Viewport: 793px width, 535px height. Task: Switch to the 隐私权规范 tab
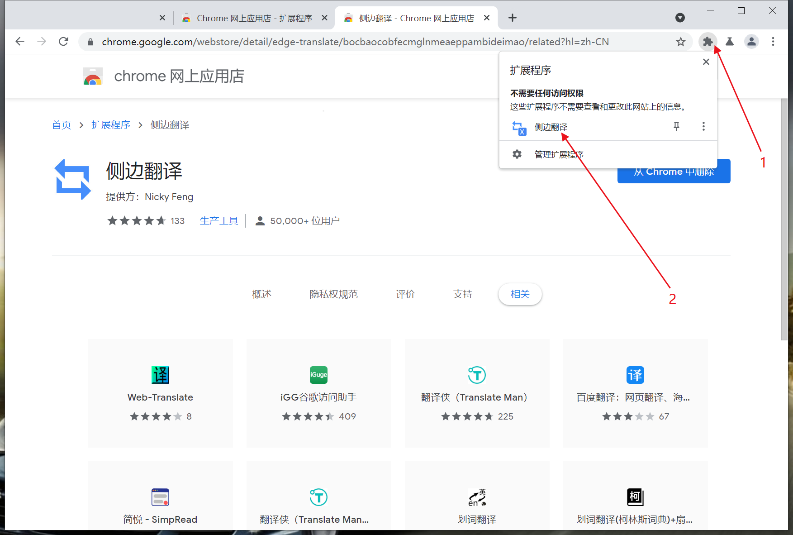pyautogui.click(x=333, y=295)
